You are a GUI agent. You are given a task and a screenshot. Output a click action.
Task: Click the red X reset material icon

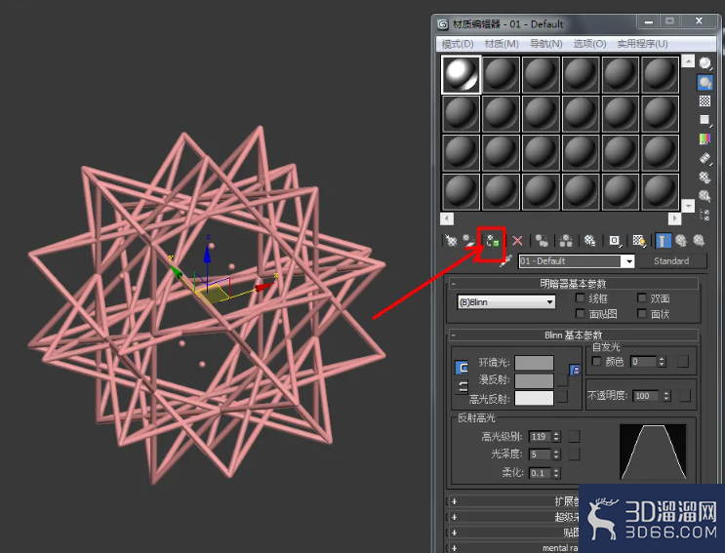[517, 241]
